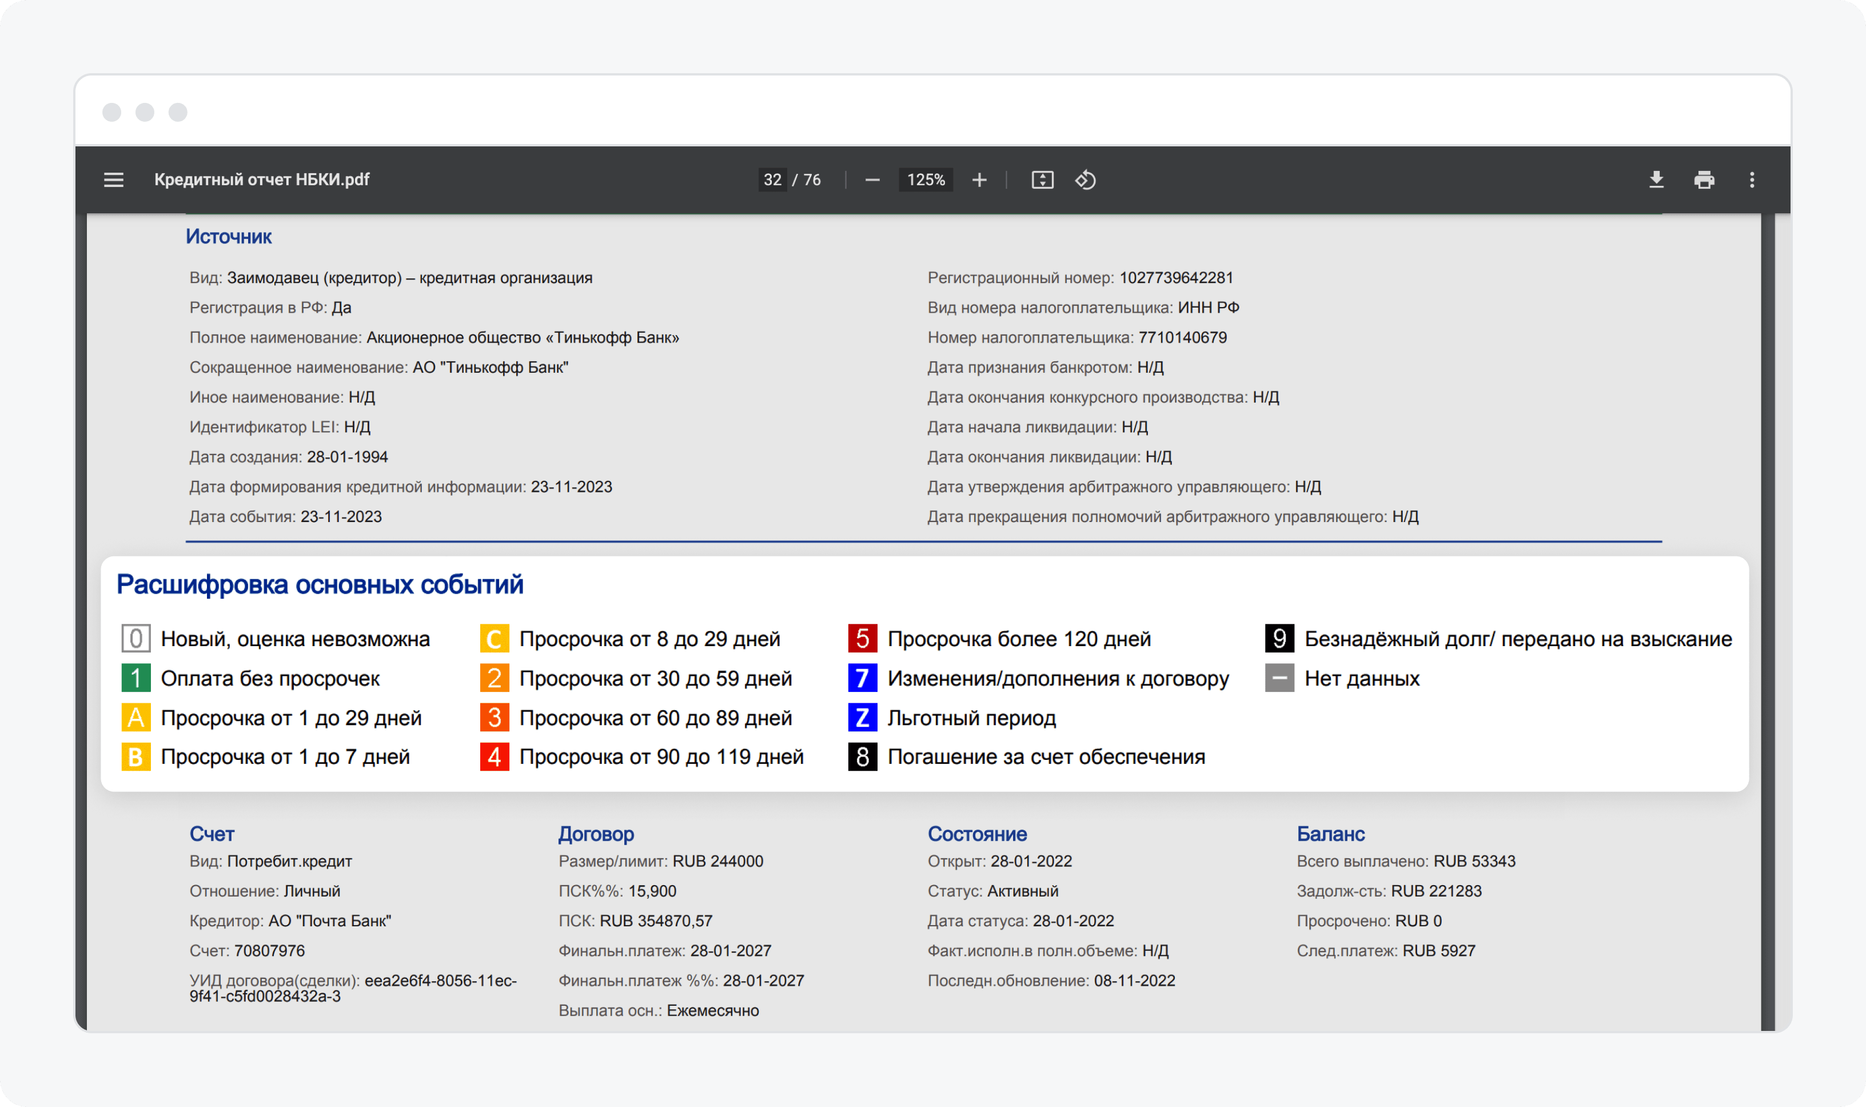Open the PDF sidebar hamburger menu
Screen dimensions: 1866x1107
point(113,180)
